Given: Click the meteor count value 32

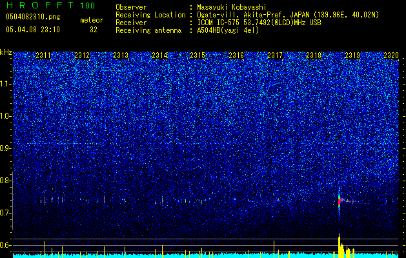Looking at the screenshot, I should tap(94, 30).
